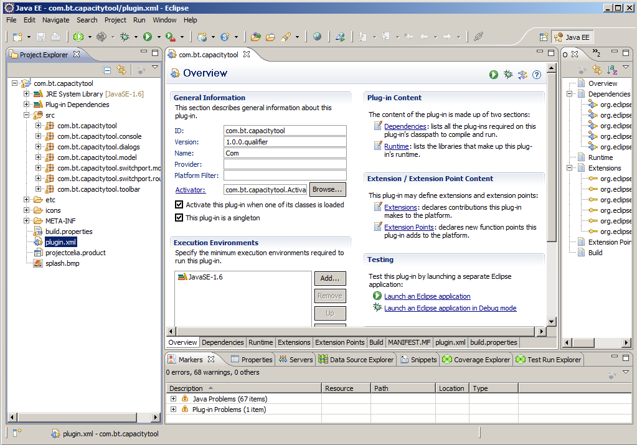This screenshot has height=445, width=637.
Task: Open the Dependencies link in Plug-in Content
Action: (405, 126)
